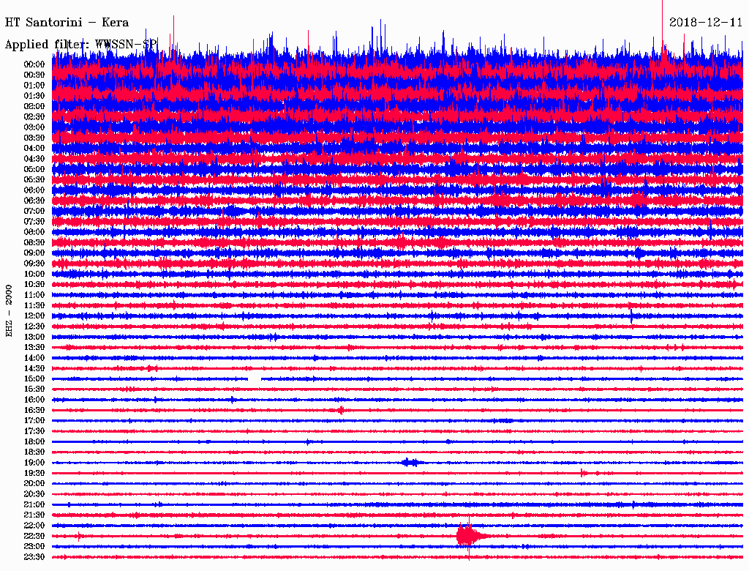Image resolution: width=749 pixels, height=571 pixels.
Task: Click the 14:30 time label
Action: point(34,369)
